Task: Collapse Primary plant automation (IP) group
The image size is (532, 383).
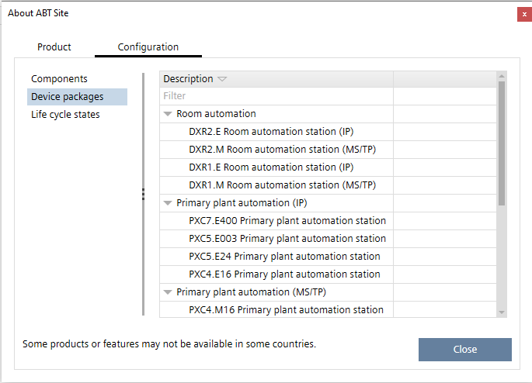Action: pos(168,203)
